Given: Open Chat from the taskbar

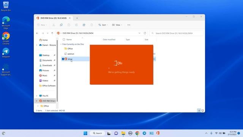Looking at the screenshot, I should pyautogui.click(x=116, y=133).
